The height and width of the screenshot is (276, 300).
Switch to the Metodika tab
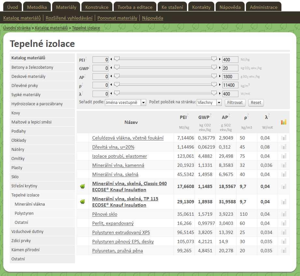coord(37,7)
